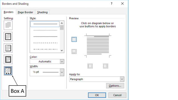This screenshot has height=100, width=178.
Task: Choose the wide-spaced dashed line style
Action: point(45,43)
